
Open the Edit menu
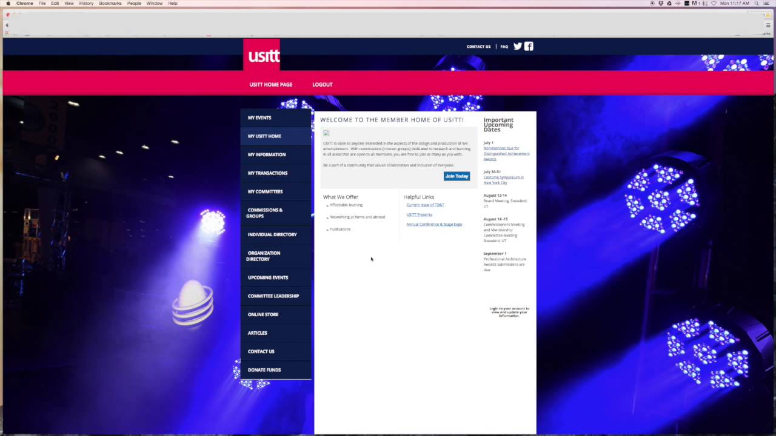55,3
